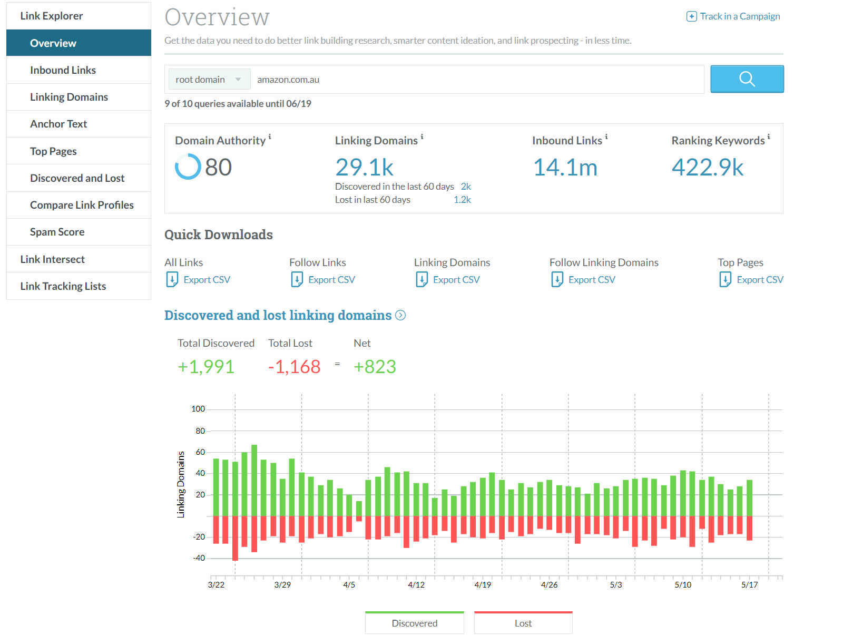This screenshot has height=635, width=843.
Task: Click the Ranking Keywords info icon
Action: [769, 136]
